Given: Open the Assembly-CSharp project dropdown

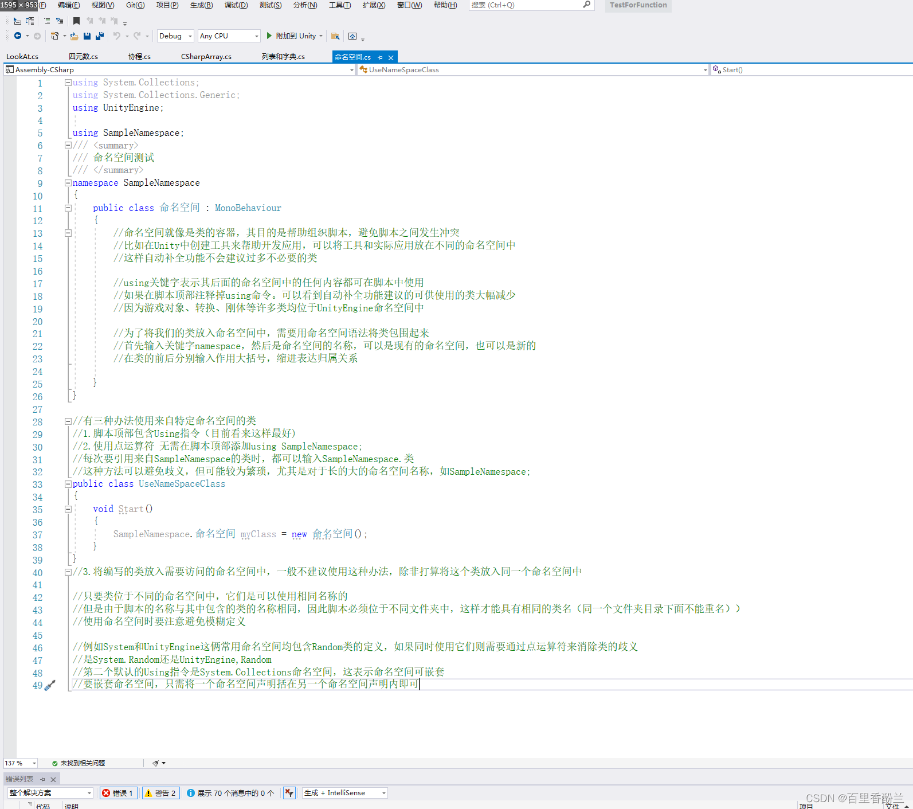Looking at the screenshot, I should pyautogui.click(x=180, y=70).
